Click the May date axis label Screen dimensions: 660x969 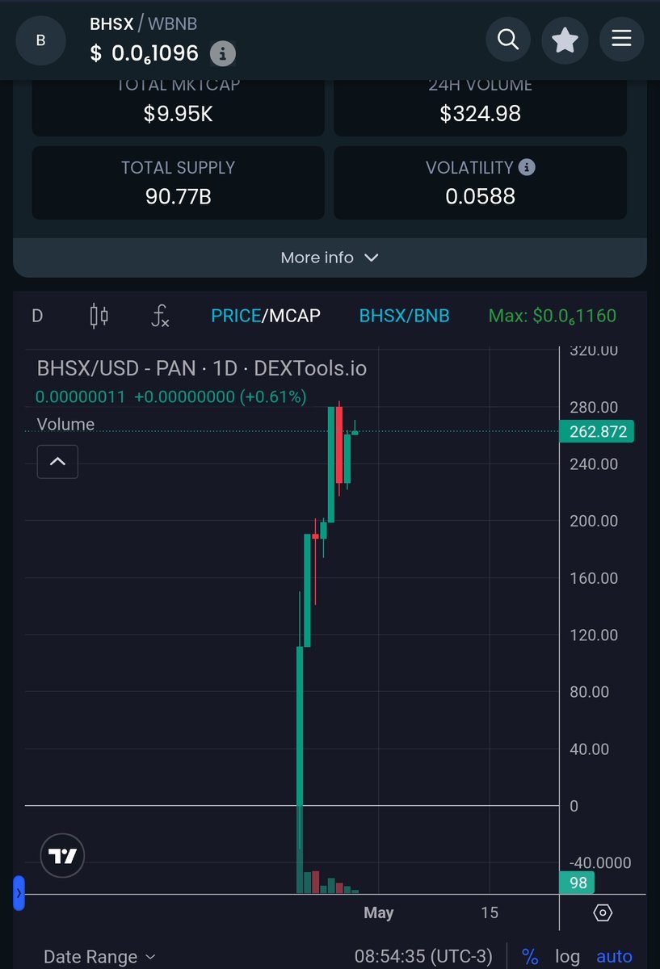coord(379,912)
